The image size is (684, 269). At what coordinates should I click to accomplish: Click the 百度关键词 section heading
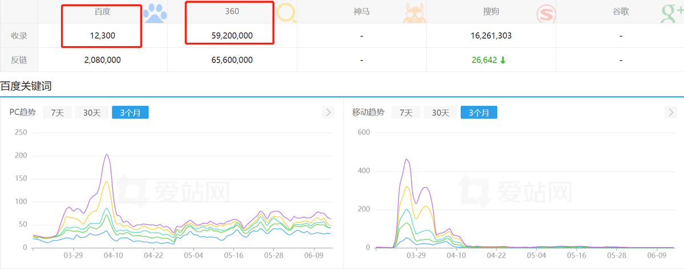pyautogui.click(x=26, y=86)
